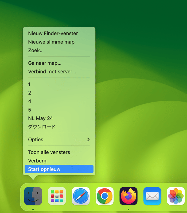Launch Google Chrome from the Dock
Viewport: 187px width, 213px height.
(104, 196)
